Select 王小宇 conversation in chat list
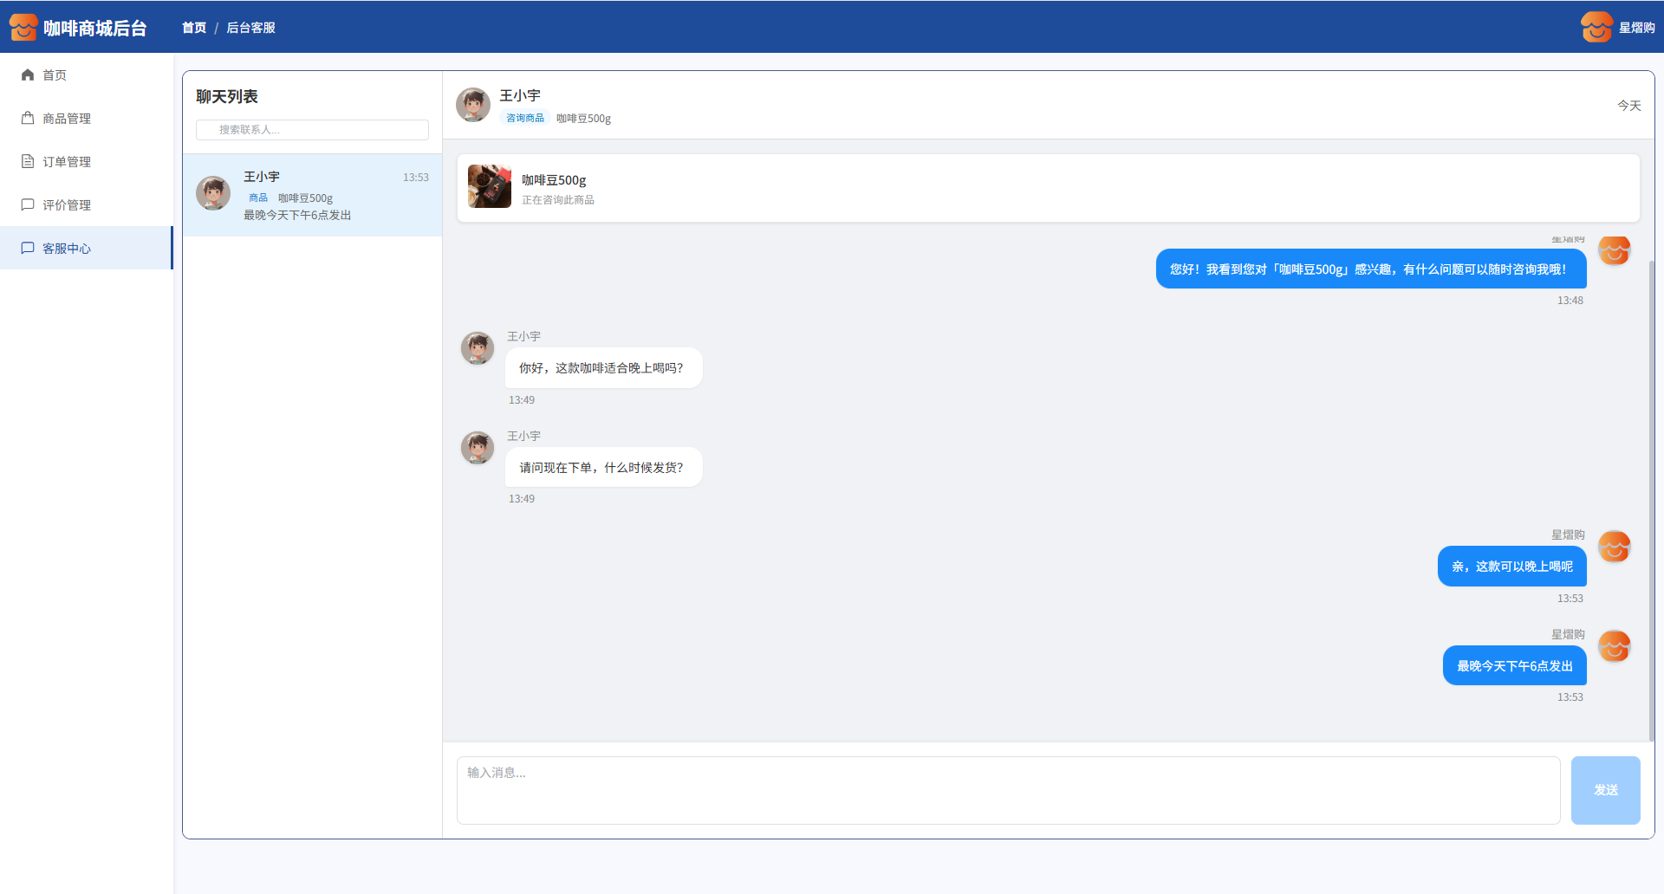Image resolution: width=1664 pixels, height=894 pixels. [x=312, y=195]
